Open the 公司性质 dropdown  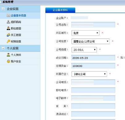pos(90,41)
